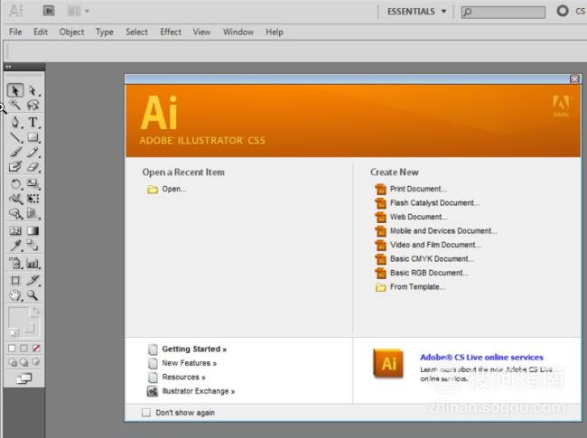587x438 pixels.
Task: Open the Object menu
Action: [x=71, y=33]
